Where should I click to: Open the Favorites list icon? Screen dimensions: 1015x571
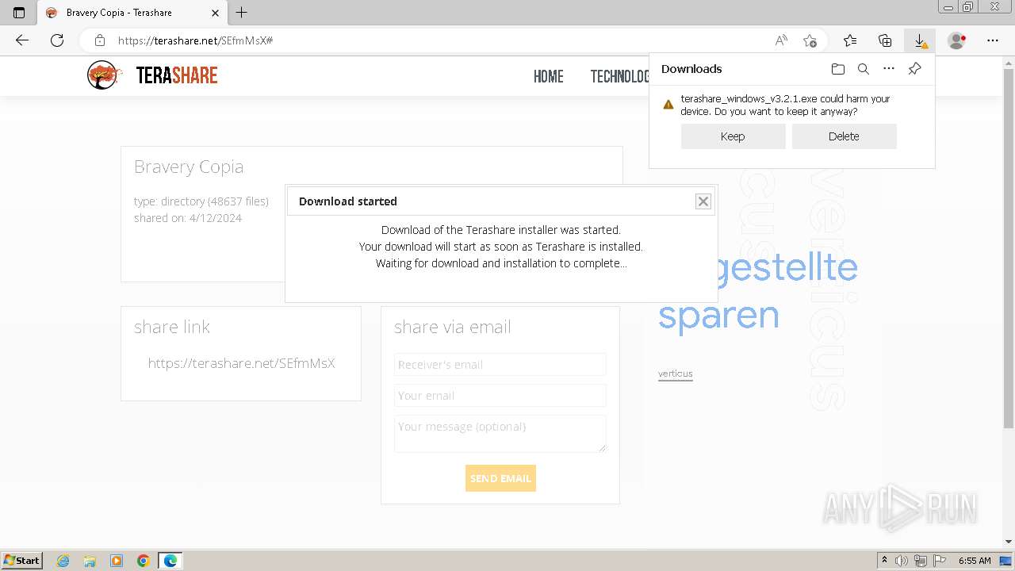pos(850,40)
